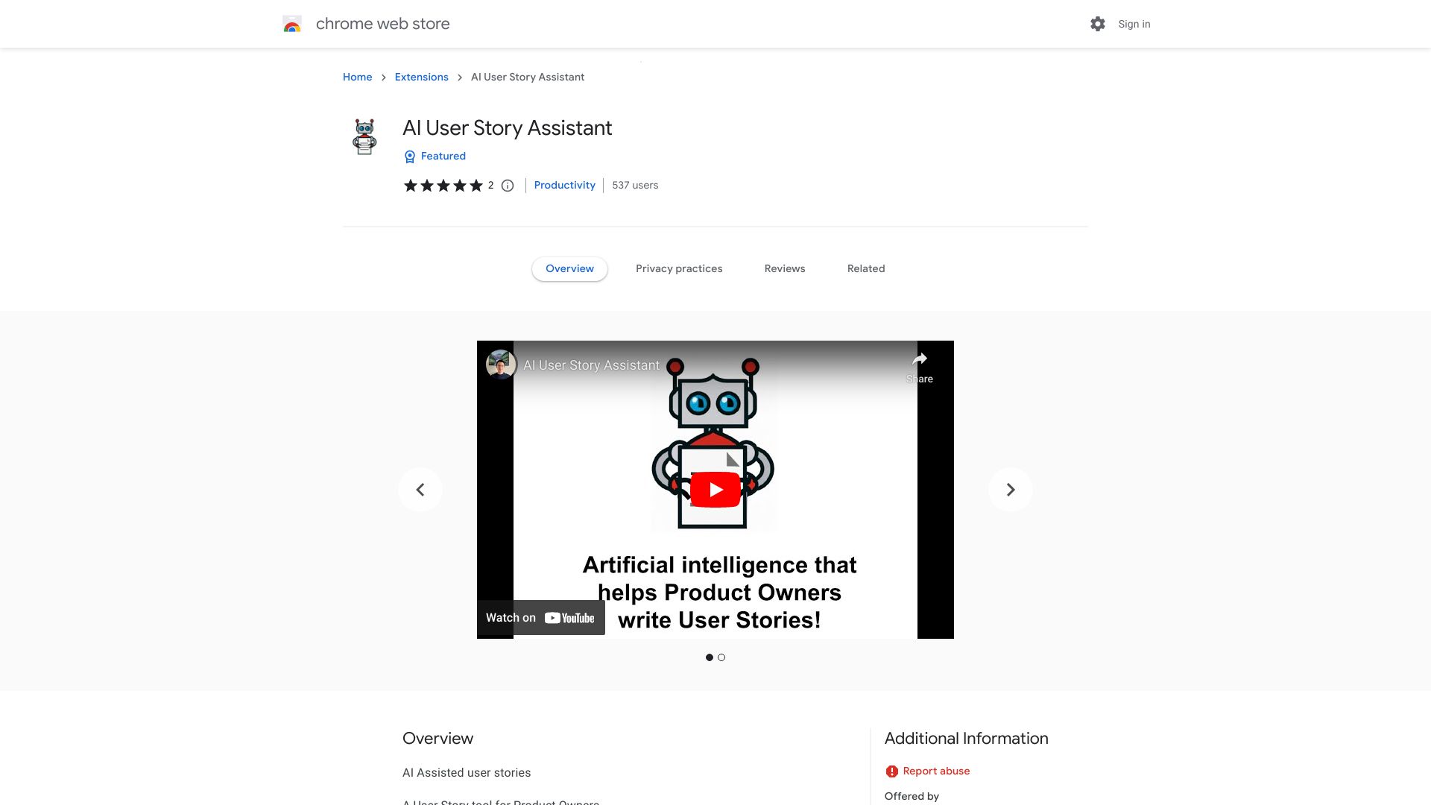1431x805 pixels.
Task: Click the AI User Story Assistant robot icon
Action: click(x=364, y=136)
